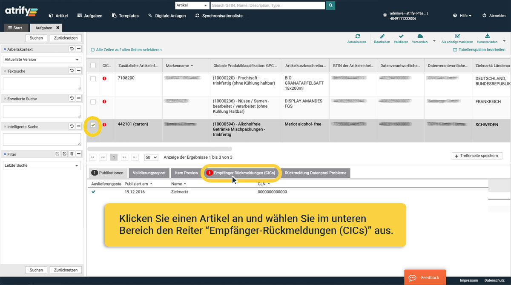
Task: Click the horizontal scrollbar under the table
Action: [x=160, y=149]
